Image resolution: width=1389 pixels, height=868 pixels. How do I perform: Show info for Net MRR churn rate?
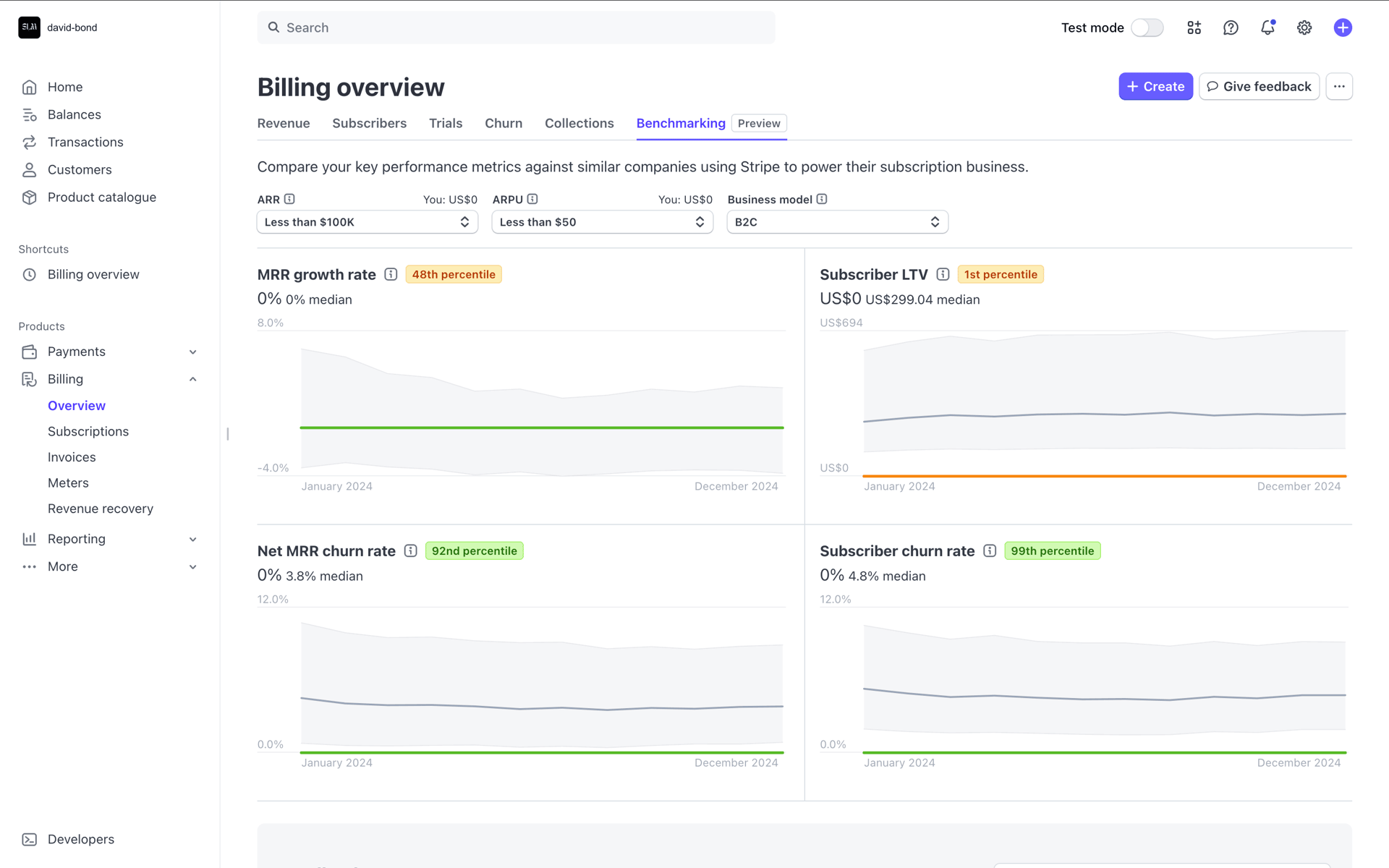tap(411, 550)
